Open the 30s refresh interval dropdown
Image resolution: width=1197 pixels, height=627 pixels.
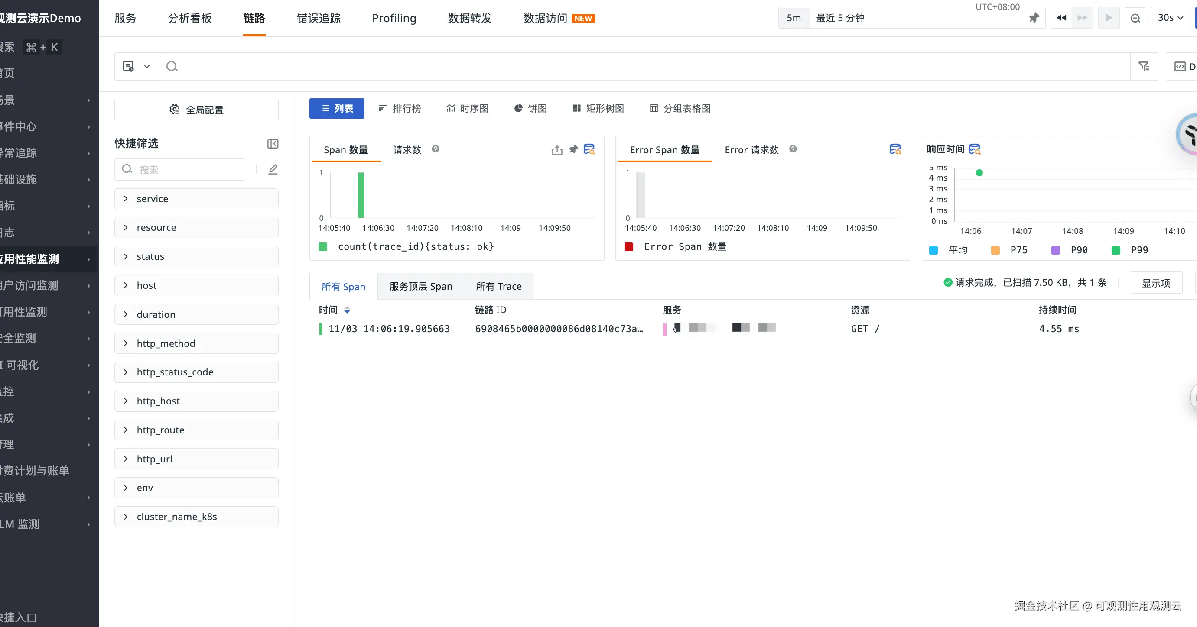[1170, 18]
